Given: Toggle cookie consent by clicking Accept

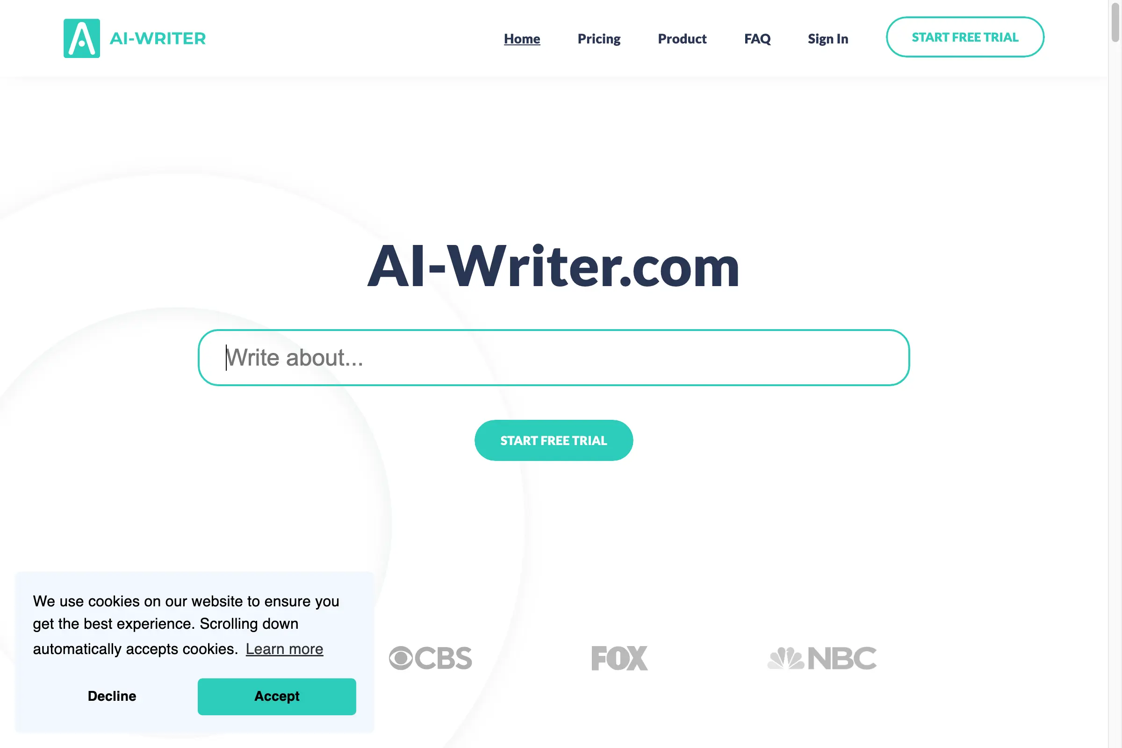Looking at the screenshot, I should [x=276, y=696].
